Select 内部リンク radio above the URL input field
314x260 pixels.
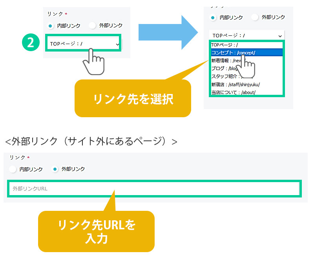point(13,169)
